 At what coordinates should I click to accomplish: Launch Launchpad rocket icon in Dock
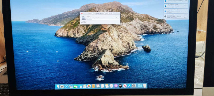pyautogui.click(x=62, y=86)
